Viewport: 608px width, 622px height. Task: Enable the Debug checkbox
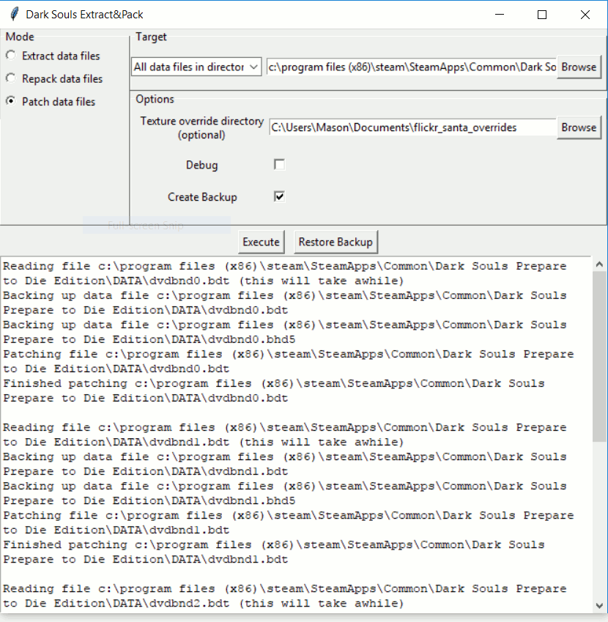click(x=279, y=165)
